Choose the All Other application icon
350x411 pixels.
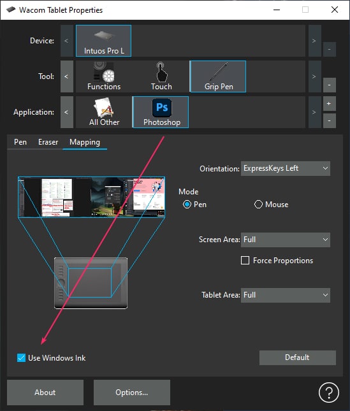click(x=104, y=112)
